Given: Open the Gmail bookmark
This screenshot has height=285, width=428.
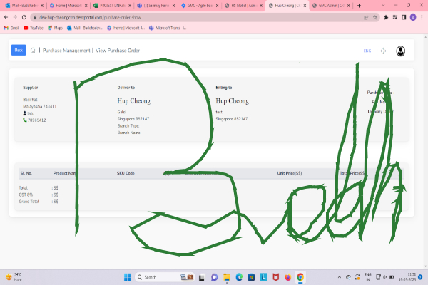Looking at the screenshot, I should tap(11, 28).
